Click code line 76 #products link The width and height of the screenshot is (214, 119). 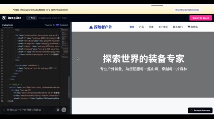point(38,41)
